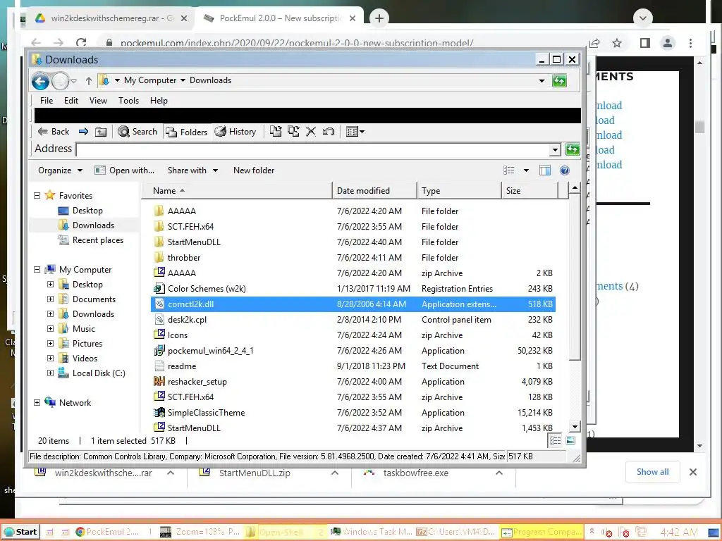The image size is (722, 541).
Task: Open the Tools menu
Action: (128, 100)
